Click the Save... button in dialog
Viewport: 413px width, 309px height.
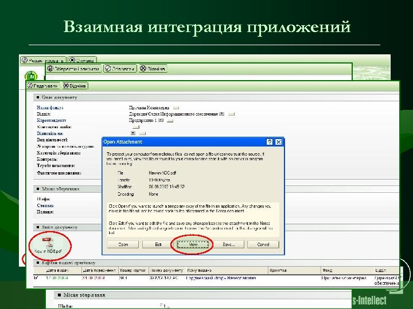[x=228, y=244]
